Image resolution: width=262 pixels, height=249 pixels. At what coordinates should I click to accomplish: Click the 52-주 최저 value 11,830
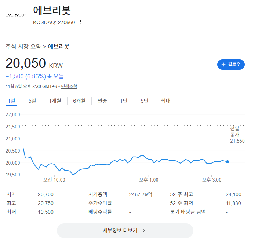233,203
